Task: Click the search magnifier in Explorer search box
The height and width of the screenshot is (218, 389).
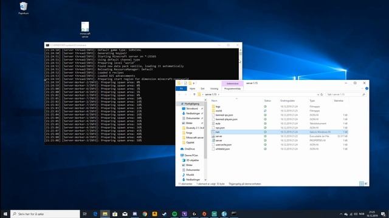Action: (363, 94)
